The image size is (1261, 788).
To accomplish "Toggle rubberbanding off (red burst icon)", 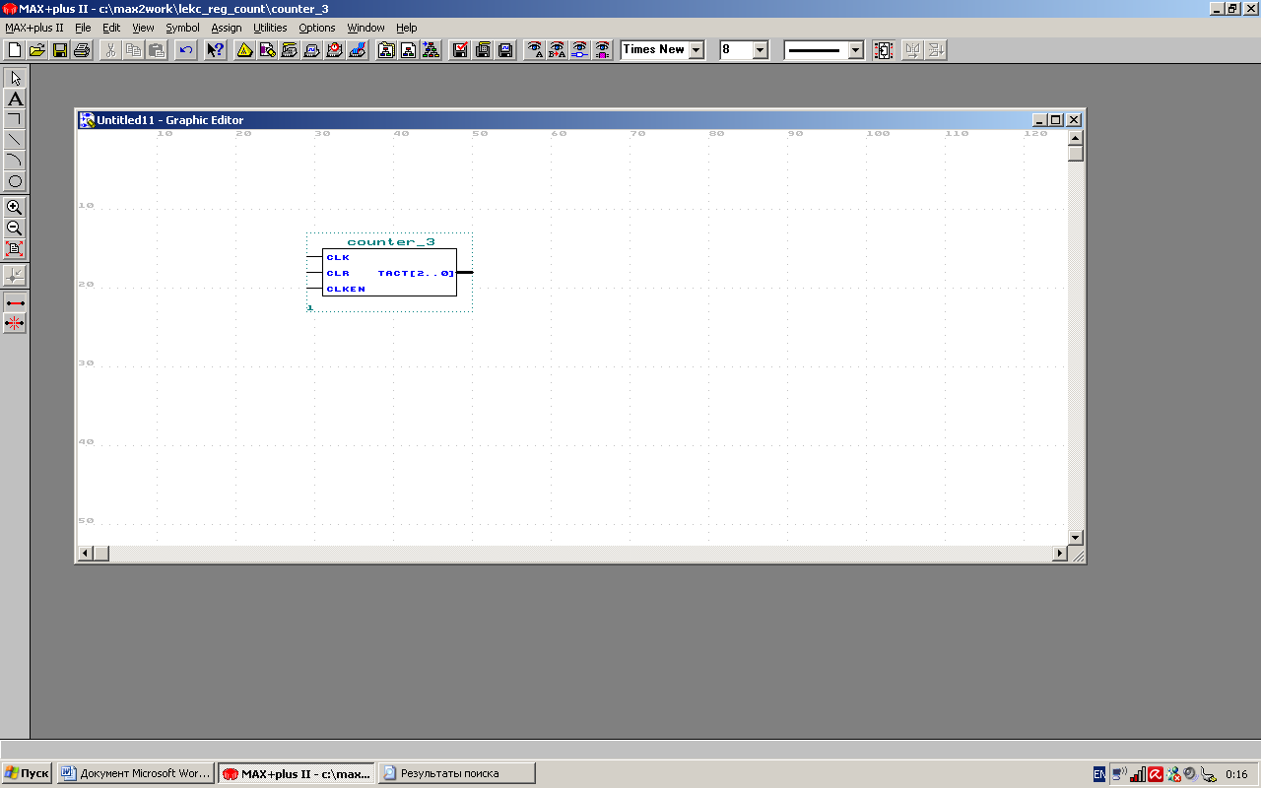I will coord(15,323).
